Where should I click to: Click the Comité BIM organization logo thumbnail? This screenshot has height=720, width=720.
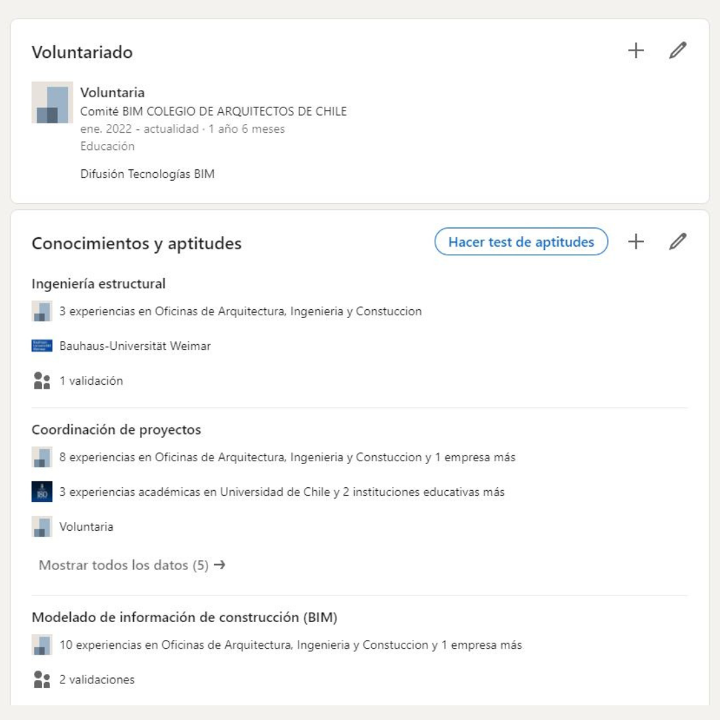52,103
